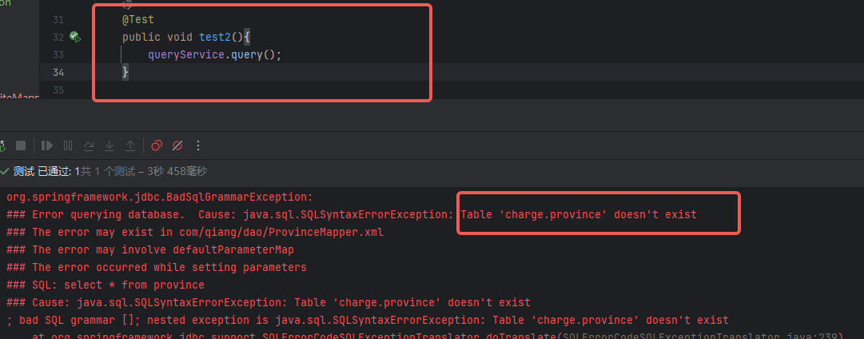Pause the program execution
This screenshot has width=864, height=339.
tap(68, 146)
